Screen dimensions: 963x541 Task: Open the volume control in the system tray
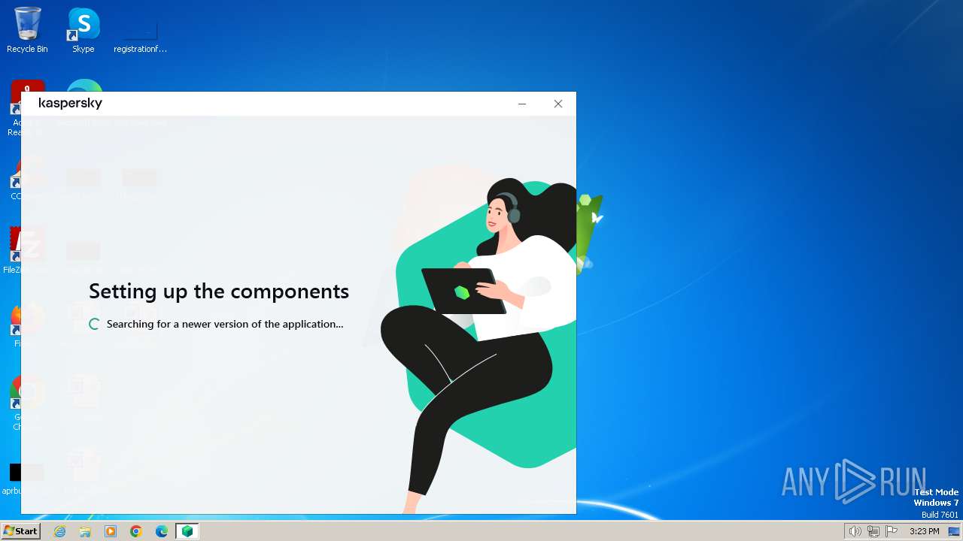click(x=855, y=531)
